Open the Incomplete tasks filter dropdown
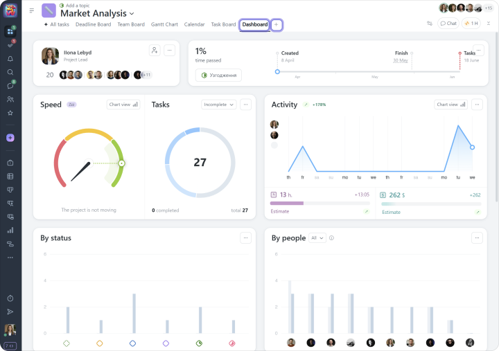The image size is (499, 351). (219, 105)
